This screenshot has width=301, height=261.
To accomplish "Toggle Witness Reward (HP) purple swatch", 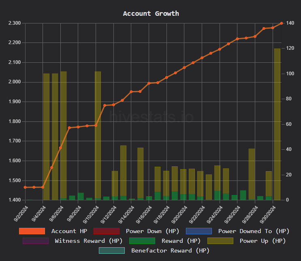I will coord(36,241).
